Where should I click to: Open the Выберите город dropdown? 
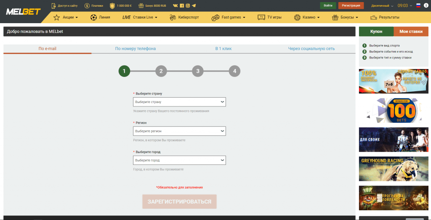[x=179, y=160]
